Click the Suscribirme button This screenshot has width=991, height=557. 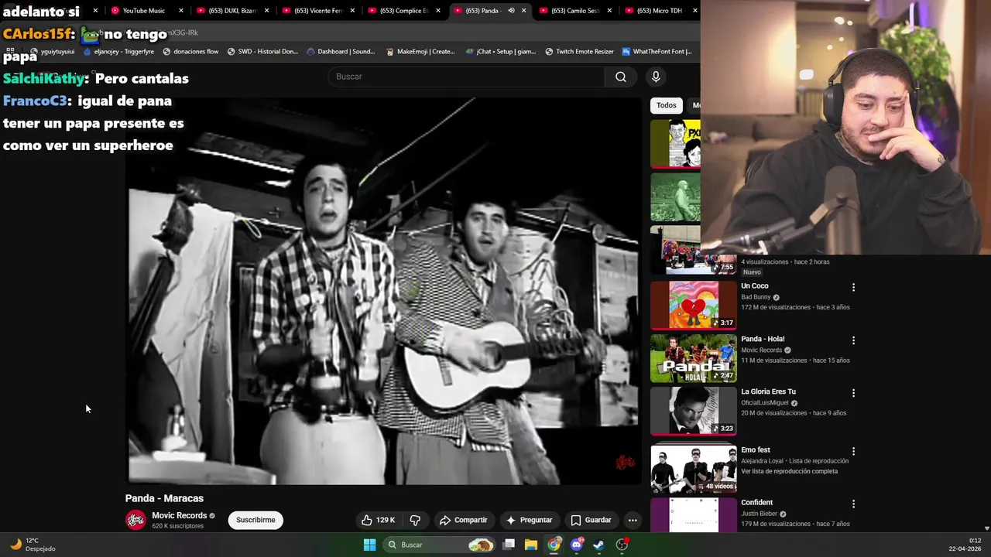pos(255,520)
